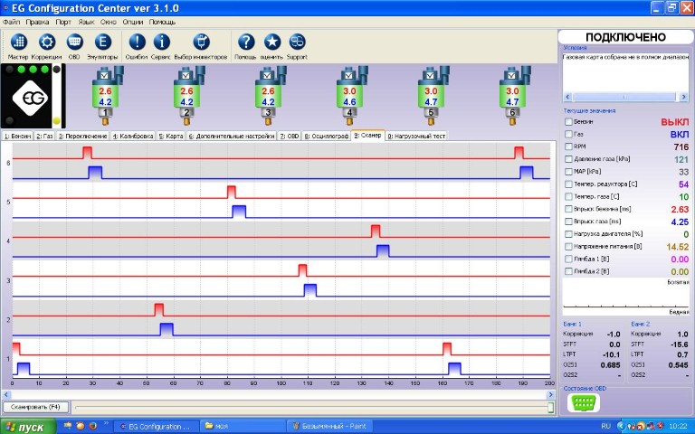Screen dimensions: 695x434
Task: Open the Эмуляторы toolbar icon
Action: click(102, 42)
